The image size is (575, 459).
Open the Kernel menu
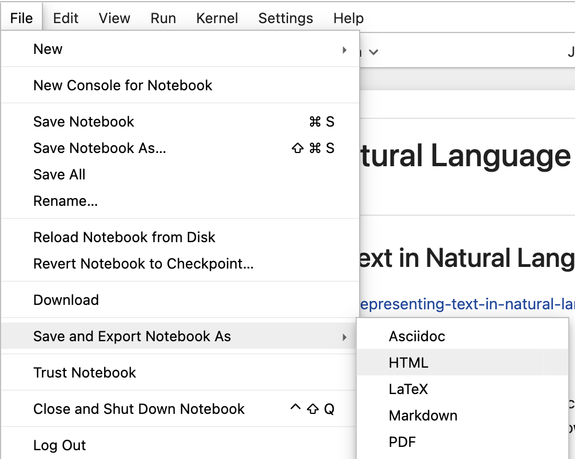217,18
